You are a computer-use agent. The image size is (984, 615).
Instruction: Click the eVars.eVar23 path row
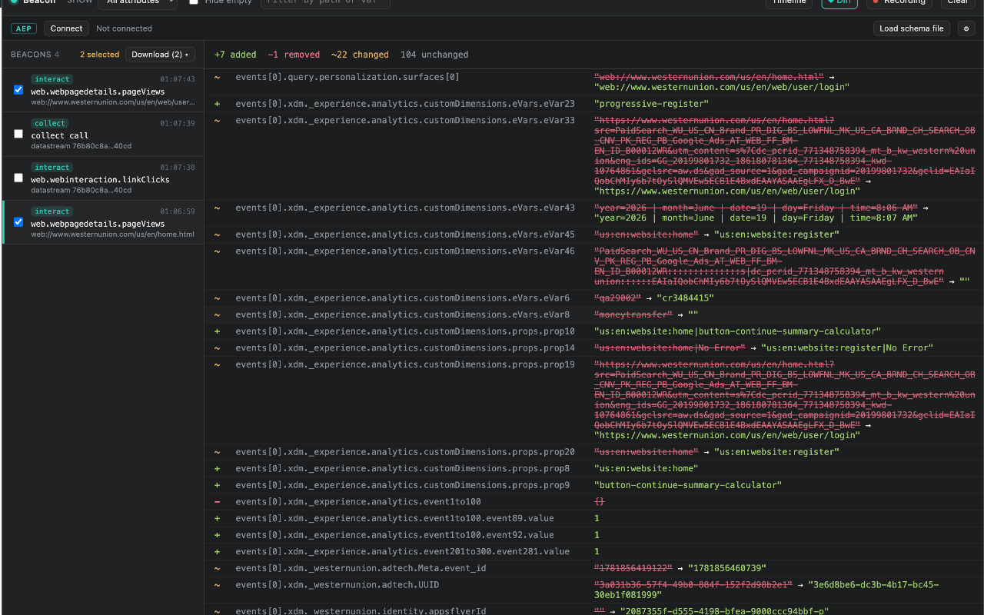pyautogui.click(x=405, y=104)
